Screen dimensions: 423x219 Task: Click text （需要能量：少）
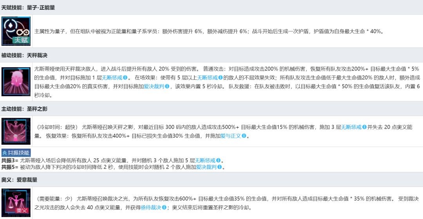54,199
